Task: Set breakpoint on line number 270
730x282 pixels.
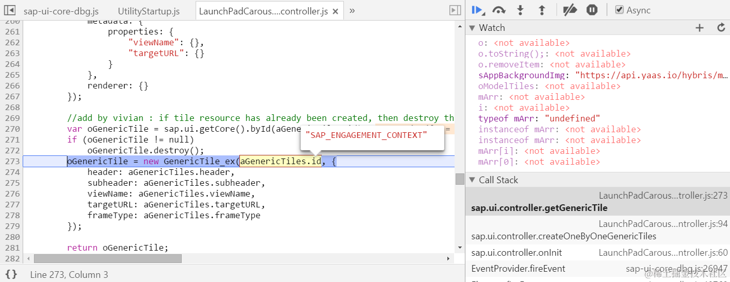Action: [x=12, y=129]
